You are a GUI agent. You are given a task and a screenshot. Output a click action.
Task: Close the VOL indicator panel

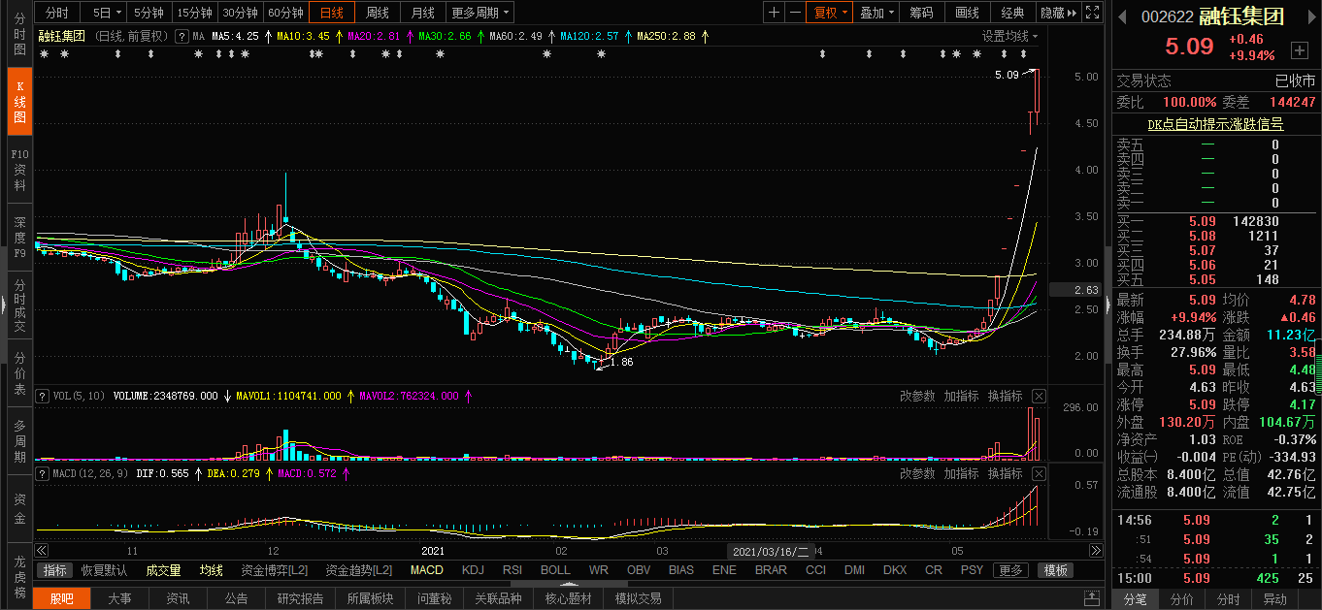point(1039,396)
